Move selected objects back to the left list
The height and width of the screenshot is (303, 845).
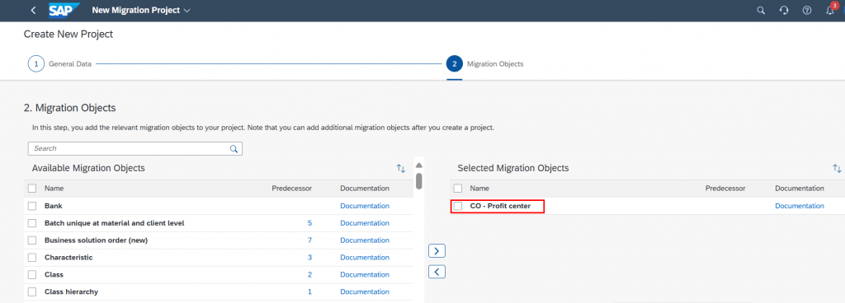pyautogui.click(x=437, y=272)
